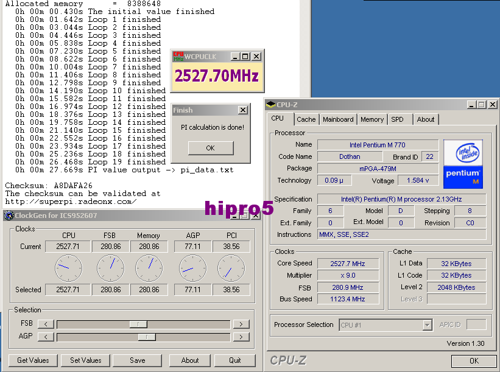Decrease AGP with left arrow button
The image size is (500, 372).
click(x=46, y=337)
